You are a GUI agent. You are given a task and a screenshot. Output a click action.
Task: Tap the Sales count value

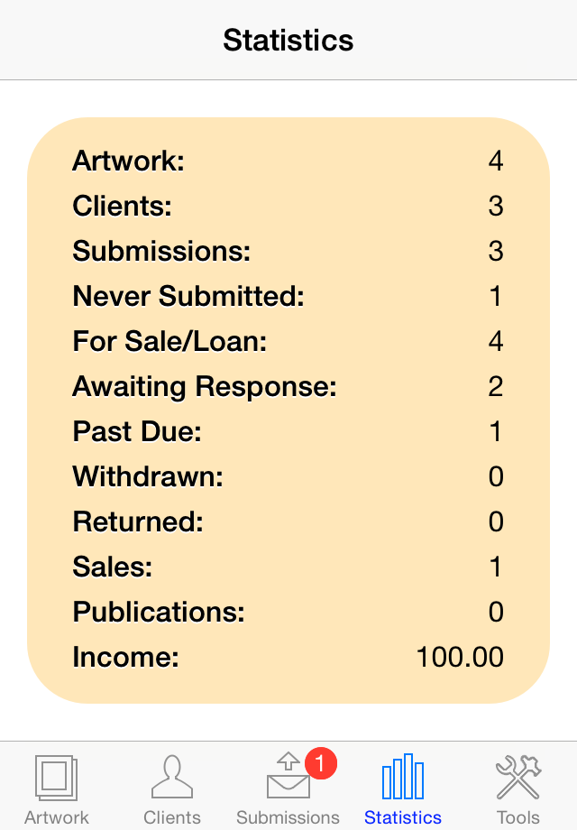click(x=495, y=567)
